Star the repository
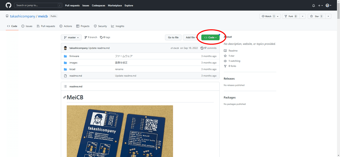 316,16
